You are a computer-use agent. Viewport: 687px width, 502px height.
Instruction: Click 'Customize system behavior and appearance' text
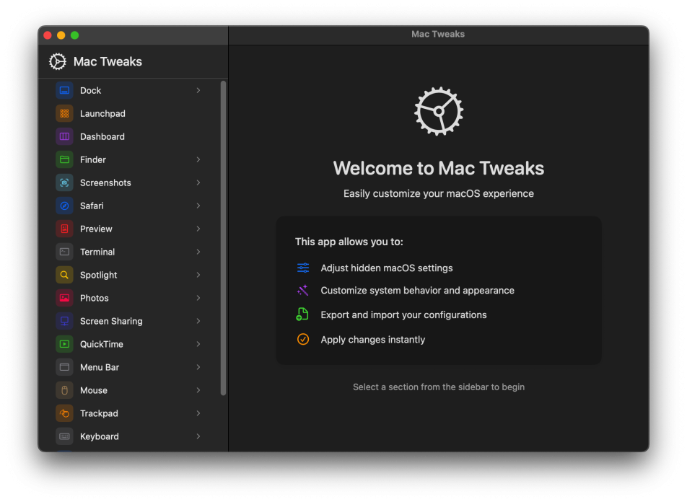click(x=418, y=291)
